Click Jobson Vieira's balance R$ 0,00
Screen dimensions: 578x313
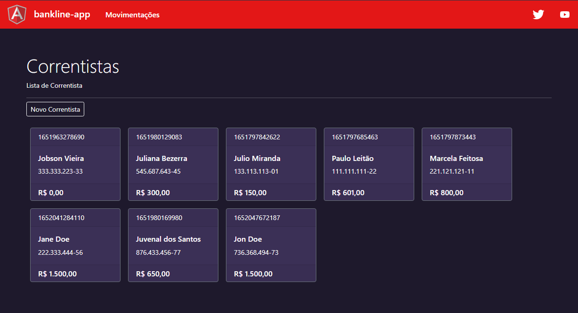51,192
